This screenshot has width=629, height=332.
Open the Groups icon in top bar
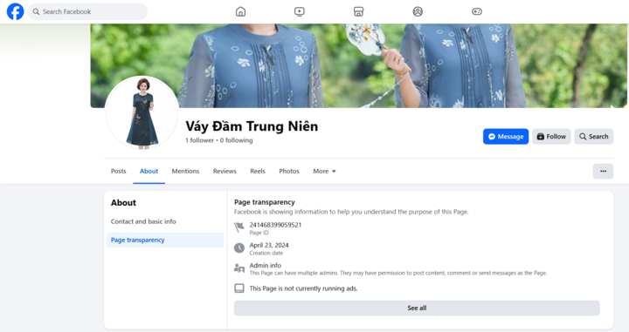pos(418,11)
